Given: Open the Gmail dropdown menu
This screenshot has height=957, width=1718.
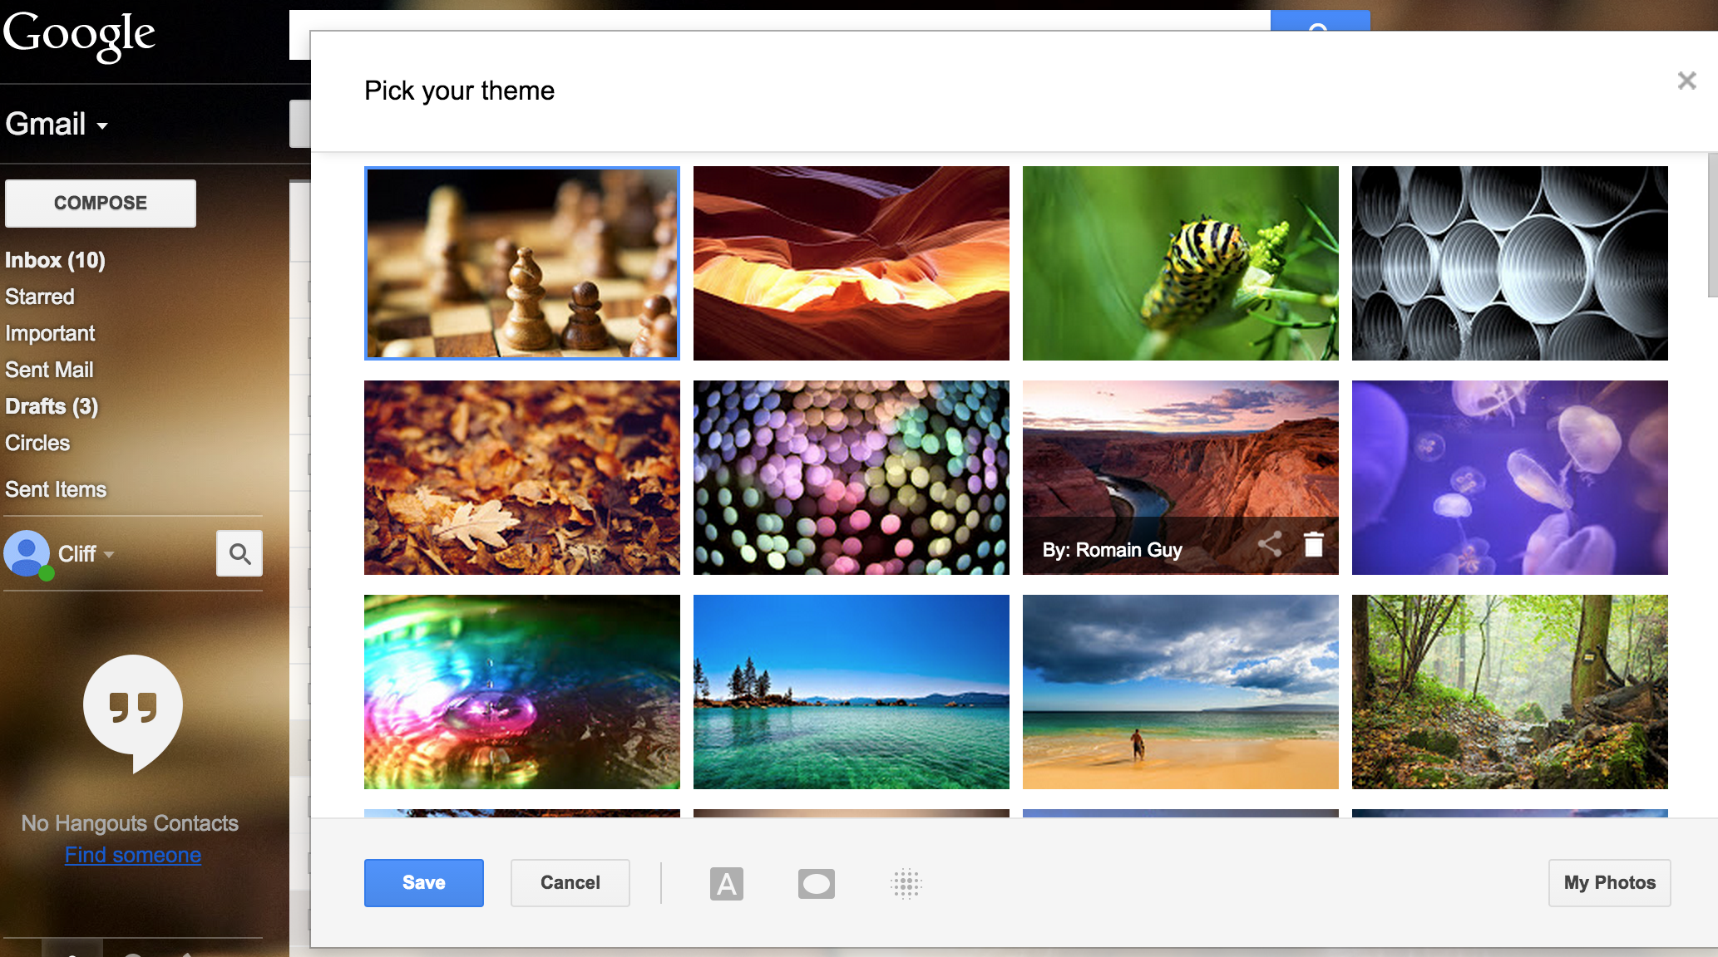Looking at the screenshot, I should pos(57,125).
